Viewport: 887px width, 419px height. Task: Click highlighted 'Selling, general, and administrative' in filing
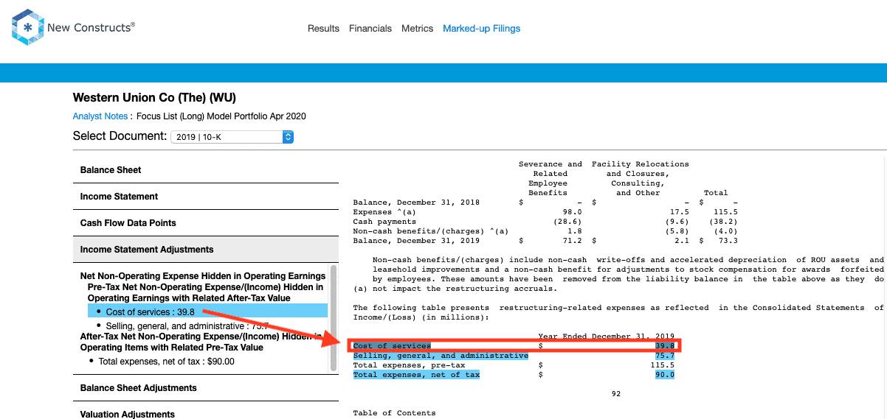coord(441,356)
